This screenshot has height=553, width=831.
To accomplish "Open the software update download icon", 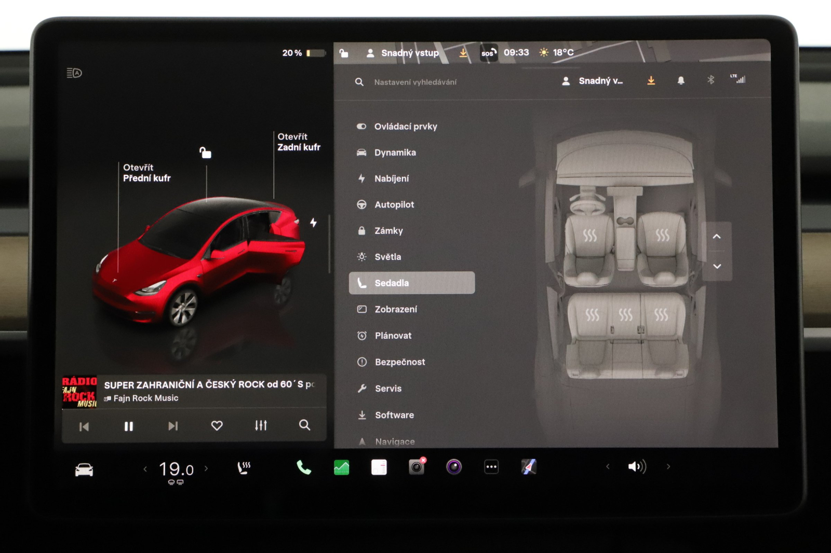I will point(651,80).
